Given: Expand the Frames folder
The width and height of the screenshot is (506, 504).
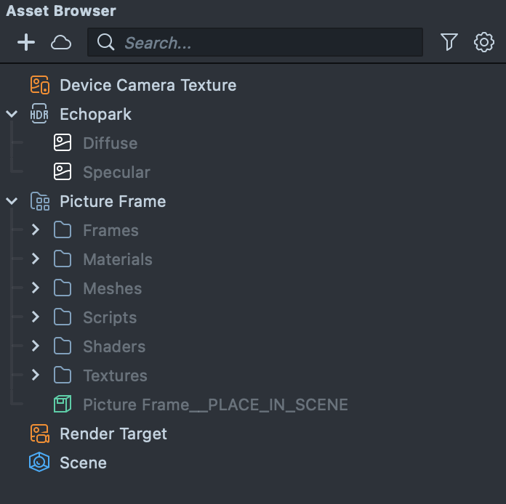Looking at the screenshot, I should (35, 230).
